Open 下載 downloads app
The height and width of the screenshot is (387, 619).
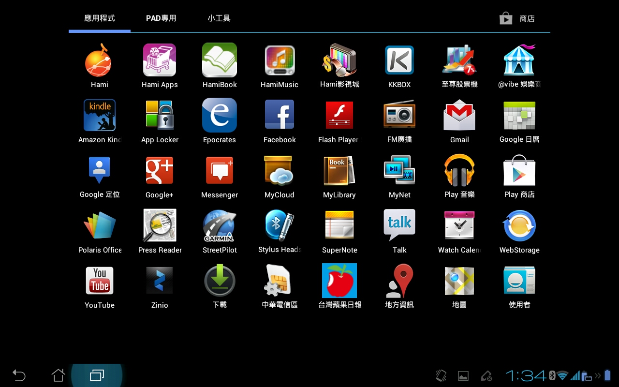[x=220, y=281]
